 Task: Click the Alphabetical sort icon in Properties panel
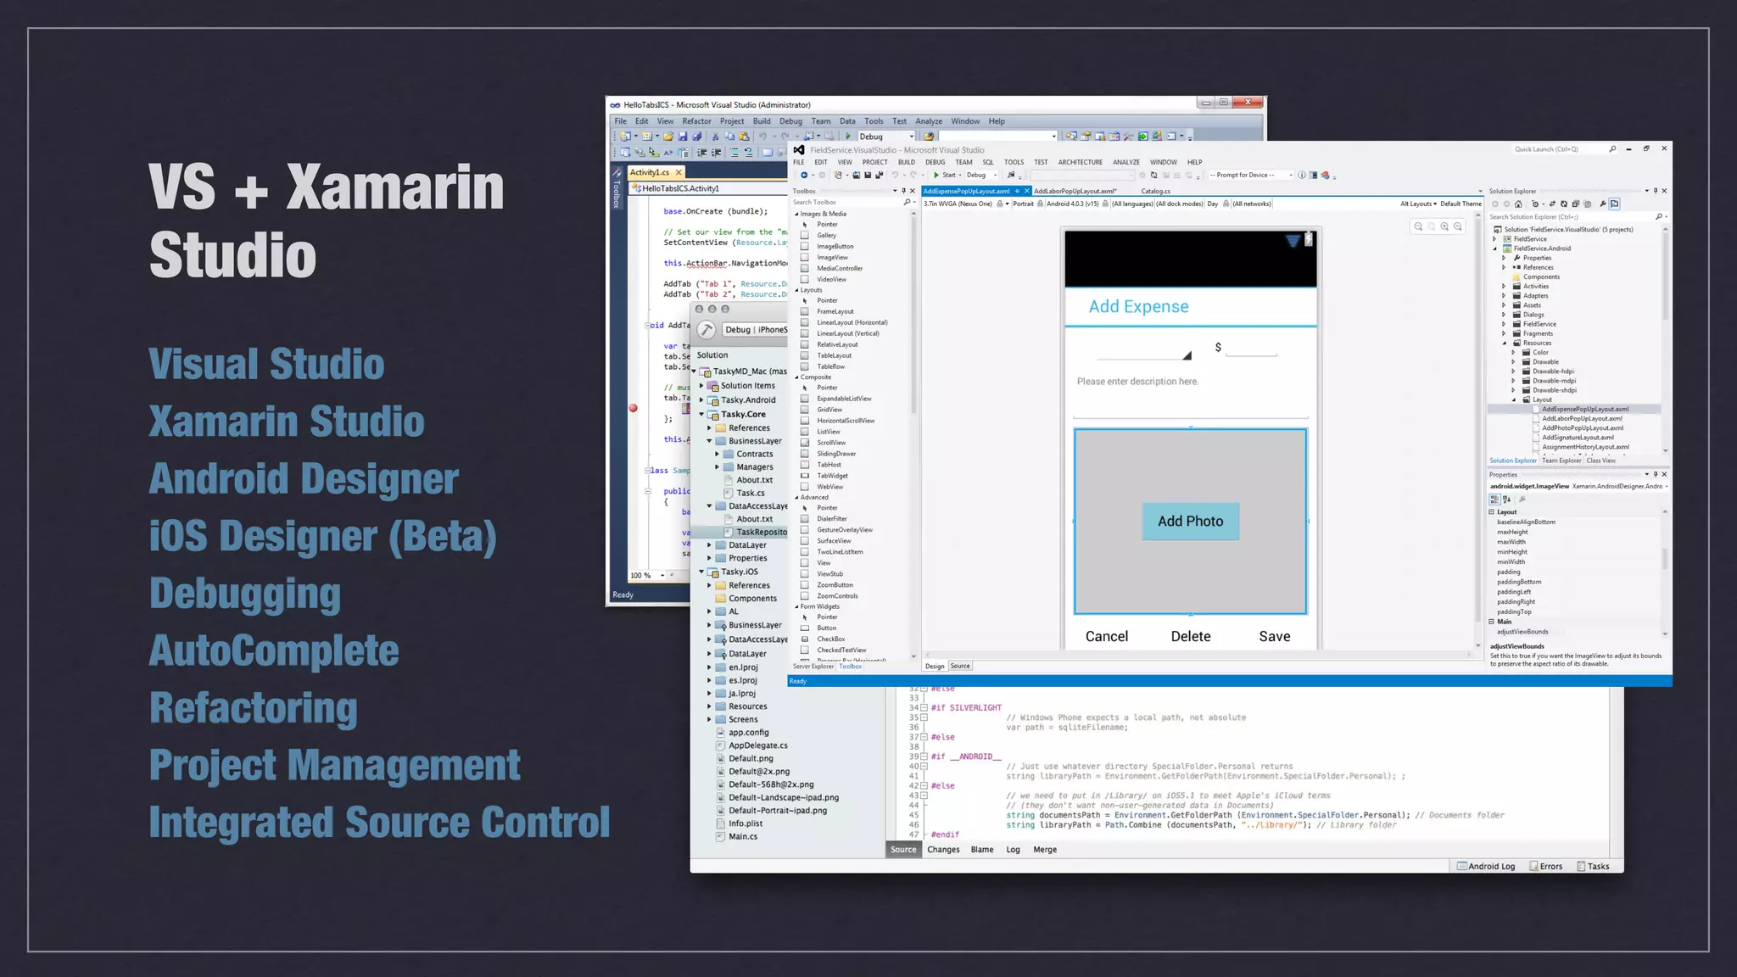1506,500
